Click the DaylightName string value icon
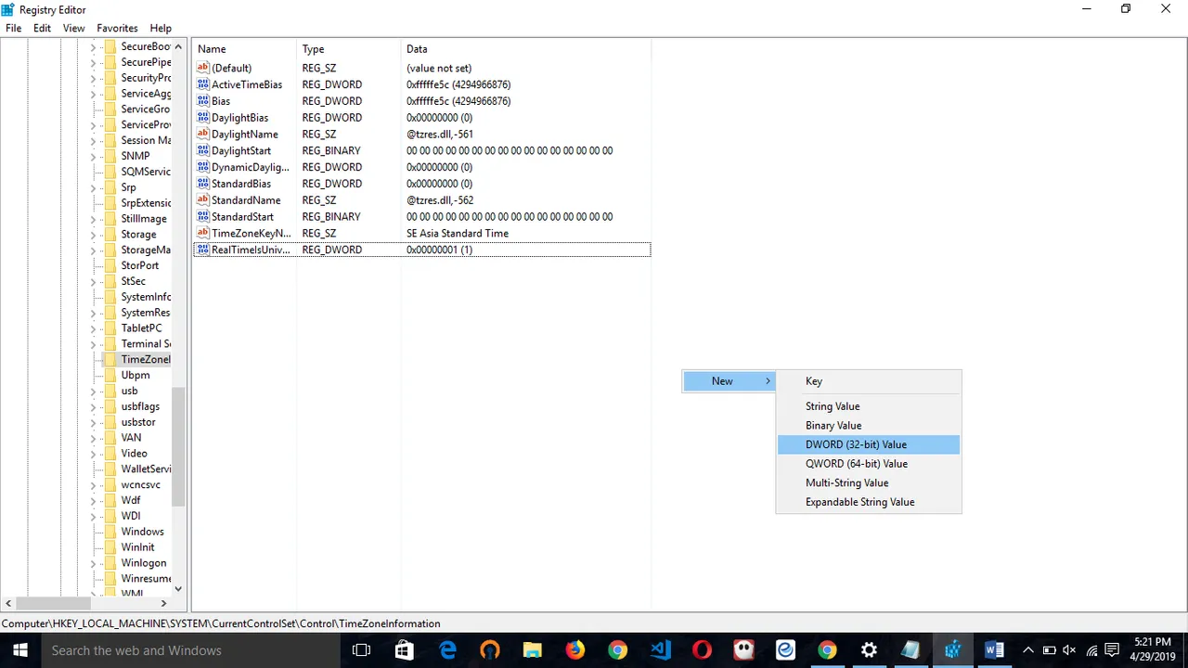The width and height of the screenshot is (1188, 668). (203, 134)
